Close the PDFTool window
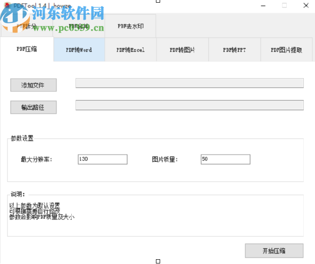Viewport: 315px width, 264px height. click(x=306, y=5)
